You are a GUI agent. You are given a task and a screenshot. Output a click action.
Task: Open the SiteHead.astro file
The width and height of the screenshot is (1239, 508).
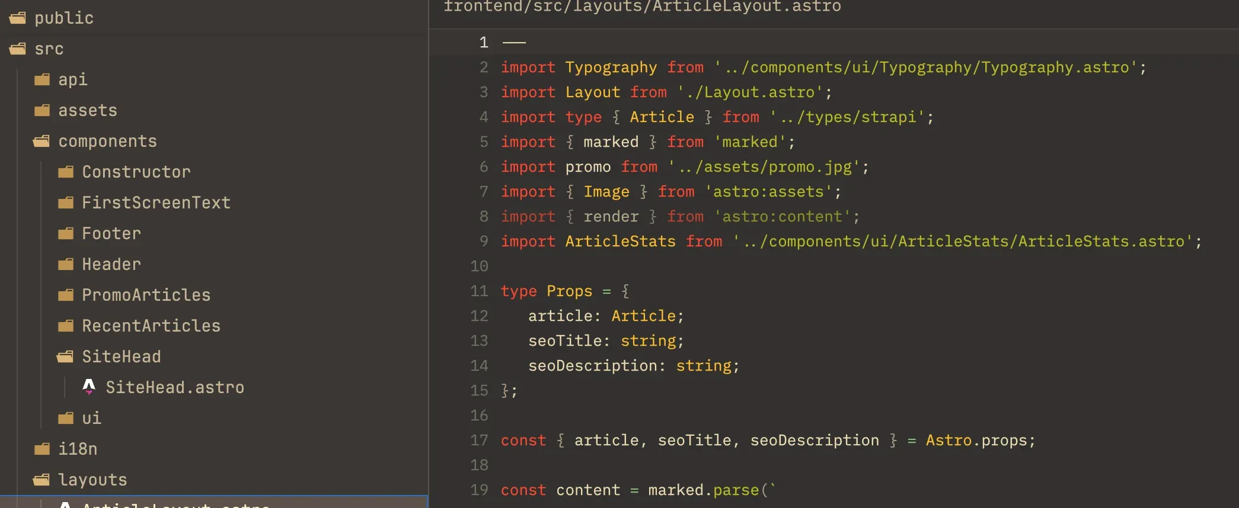[174, 388]
